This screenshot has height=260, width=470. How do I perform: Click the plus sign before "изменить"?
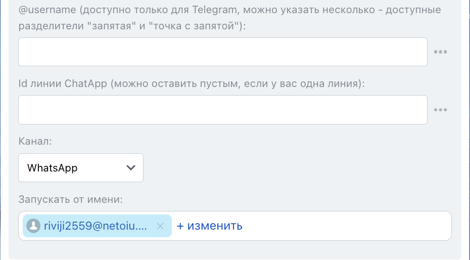coord(180,226)
